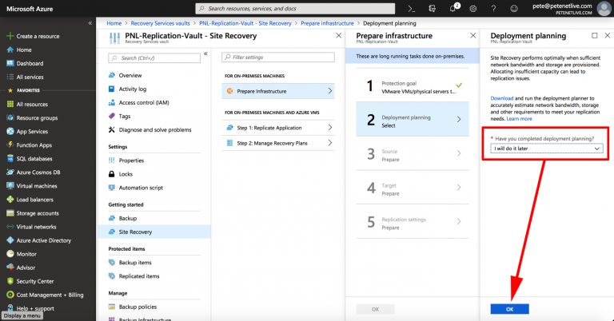Open SQL databases favorite
This screenshot has width=614, height=321.
pyautogui.click(x=34, y=159)
